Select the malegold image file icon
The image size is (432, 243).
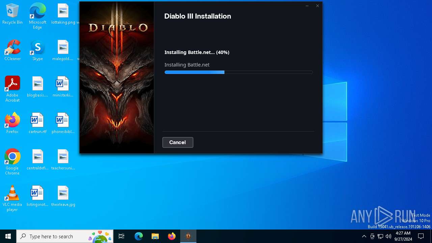point(63,51)
